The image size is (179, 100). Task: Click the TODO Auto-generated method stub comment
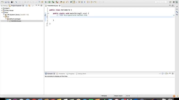[x=72, y=15]
